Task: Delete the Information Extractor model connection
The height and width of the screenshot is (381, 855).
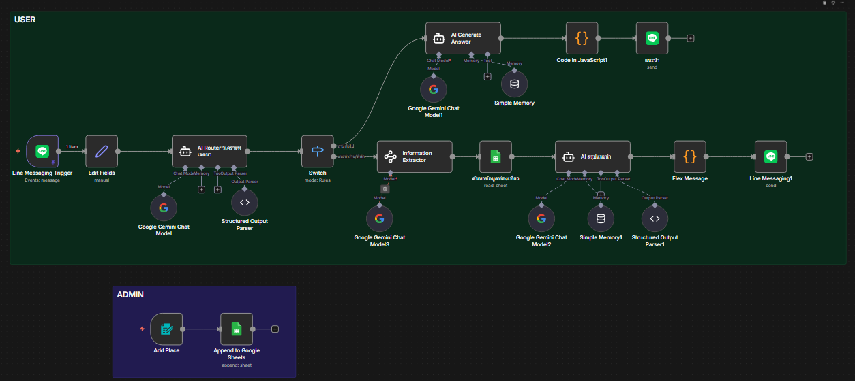Action: pyautogui.click(x=385, y=188)
